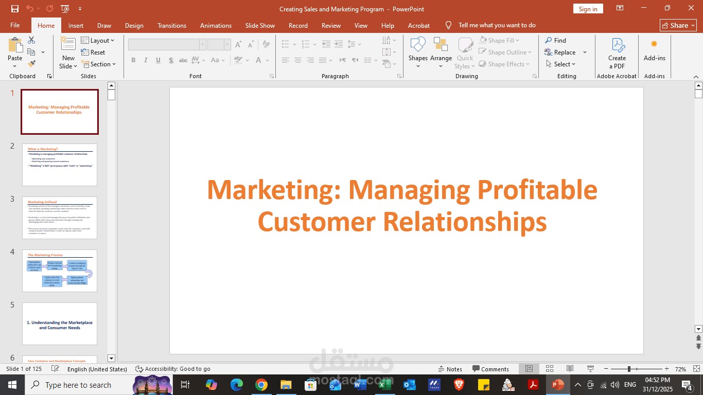Toggle Text Shadow formatting

click(x=171, y=60)
